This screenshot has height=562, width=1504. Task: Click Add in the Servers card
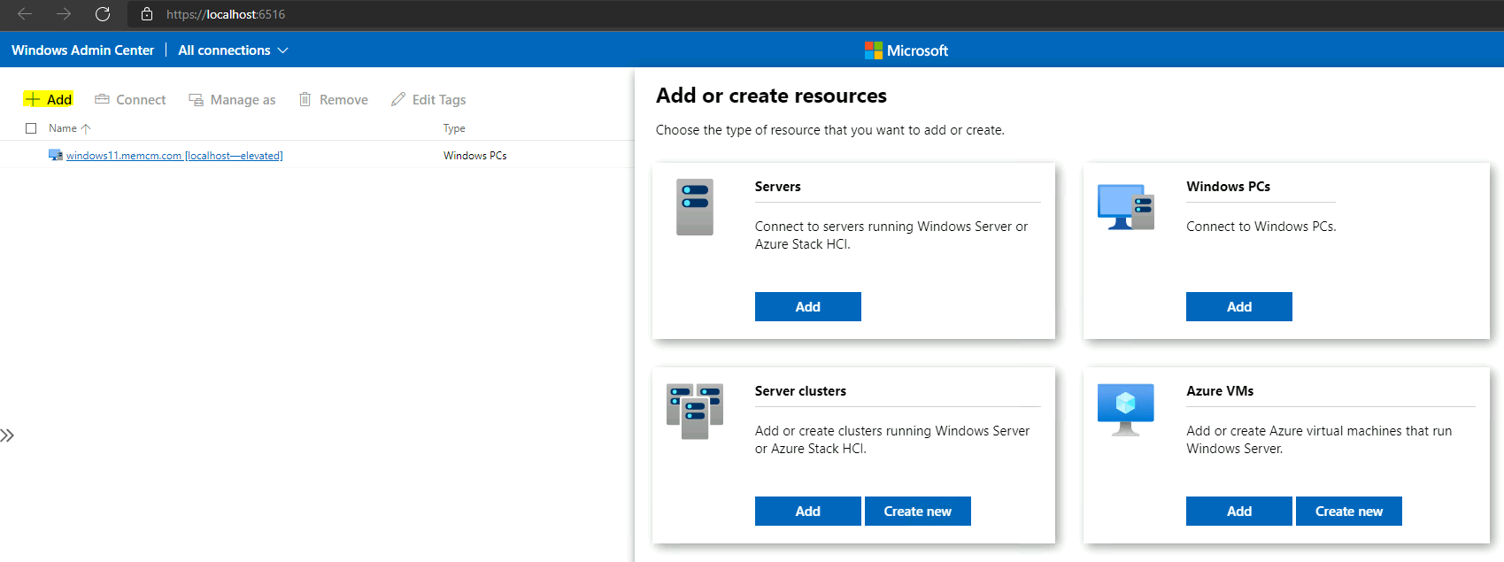(808, 306)
